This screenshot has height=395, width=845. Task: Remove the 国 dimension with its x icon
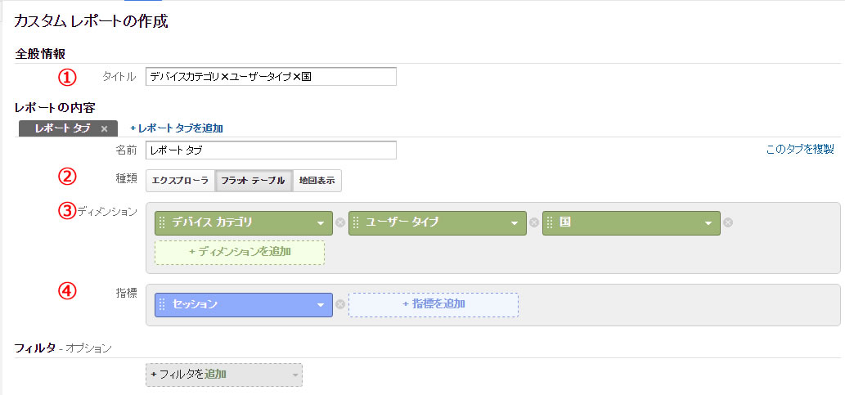coord(728,222)
